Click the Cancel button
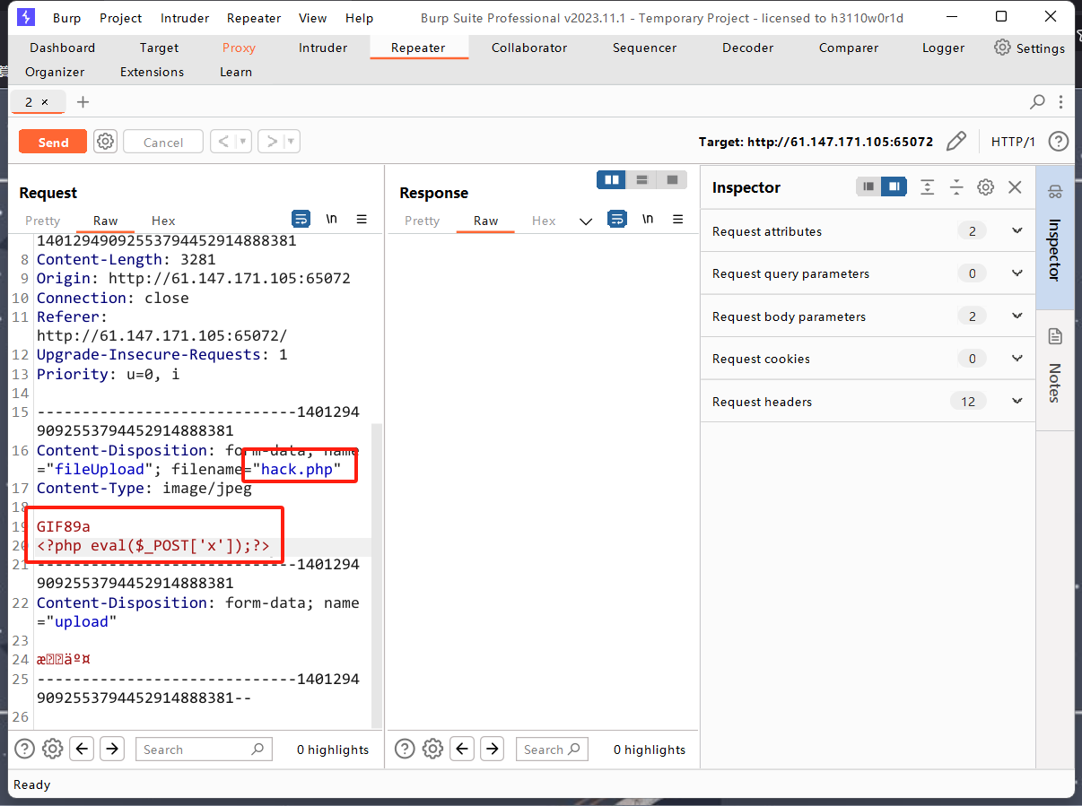 pyautogui.click(x=163, y=142)
